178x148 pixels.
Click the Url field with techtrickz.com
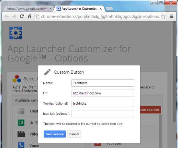(103, 93)
